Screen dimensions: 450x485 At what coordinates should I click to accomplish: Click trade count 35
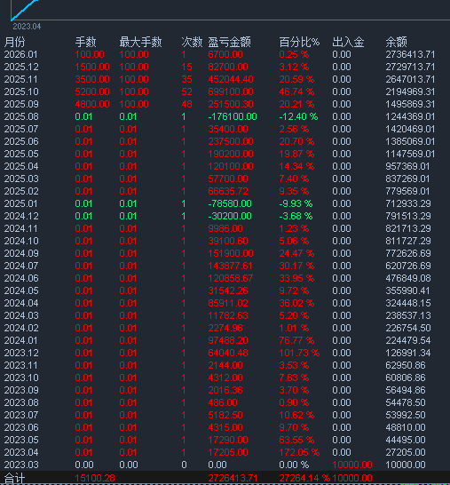186,79
